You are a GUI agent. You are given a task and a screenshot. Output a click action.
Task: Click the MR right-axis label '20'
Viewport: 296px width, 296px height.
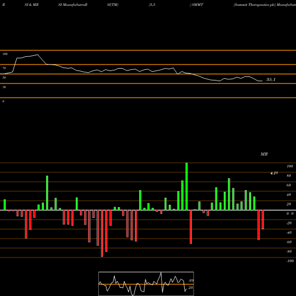coord(289,204)
